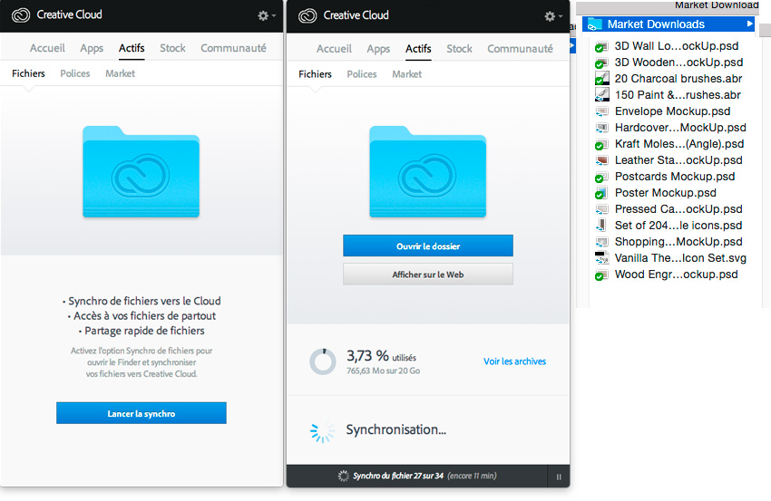Click icon of 20 Charcoal brushes.abr
This screenshot has height=501, width=771.
[601, 79]
